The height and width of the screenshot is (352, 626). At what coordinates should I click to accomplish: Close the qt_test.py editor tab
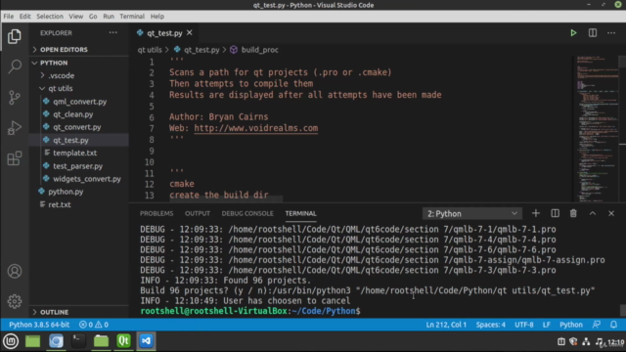coord(189,32)
